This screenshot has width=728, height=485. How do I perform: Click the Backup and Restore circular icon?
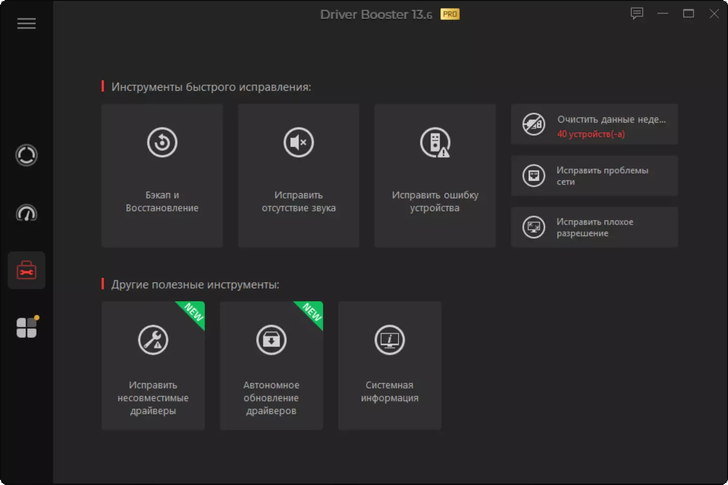(x=162, y=142)
